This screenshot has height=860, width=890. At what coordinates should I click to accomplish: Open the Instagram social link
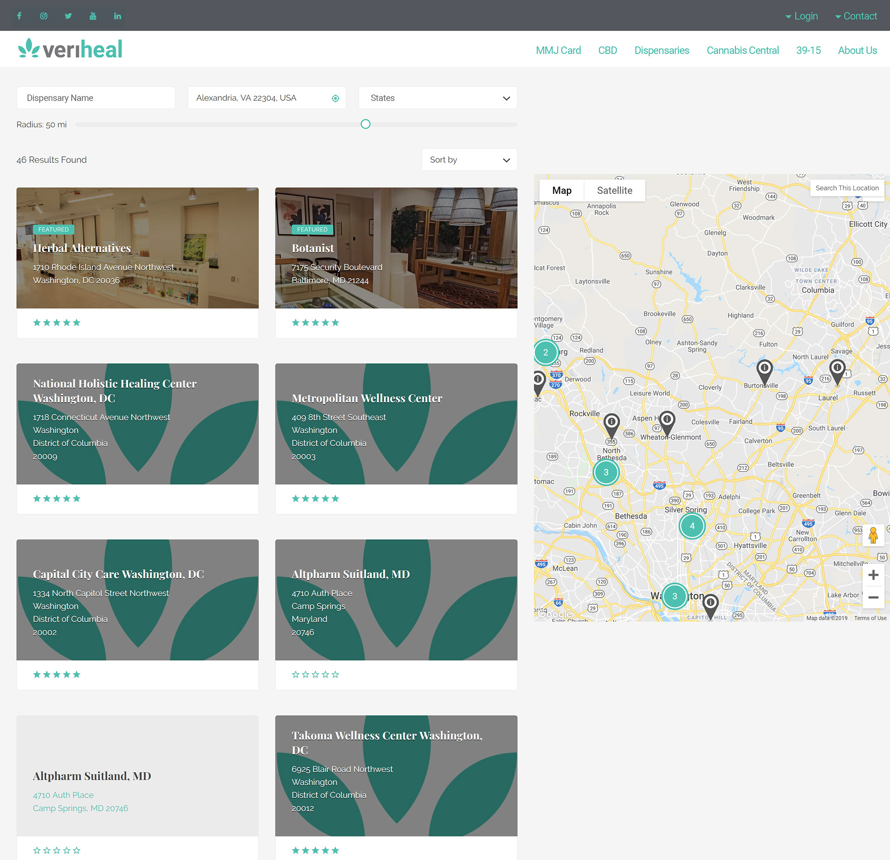click(x=44, y=16)
